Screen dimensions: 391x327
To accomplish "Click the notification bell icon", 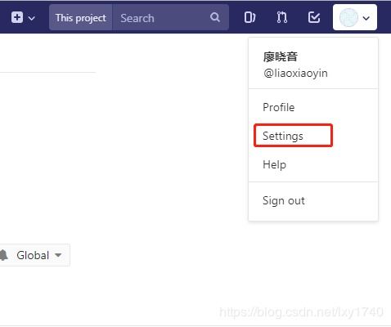I will [x=3, y=255].
